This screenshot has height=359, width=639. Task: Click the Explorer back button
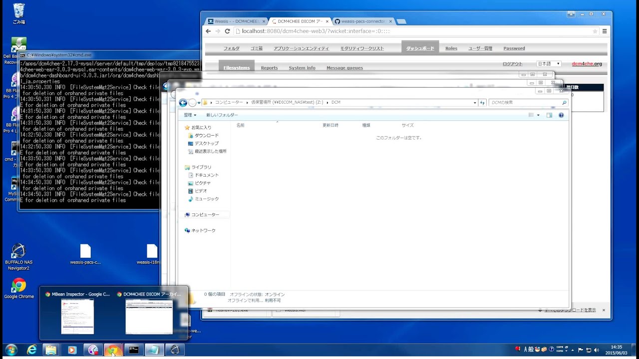[183, 103]
